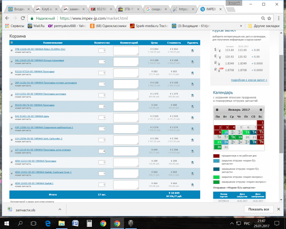Open Chrome's three-dot menu
The height and width of the screenshot is (229, 286).
click(279, 18)
